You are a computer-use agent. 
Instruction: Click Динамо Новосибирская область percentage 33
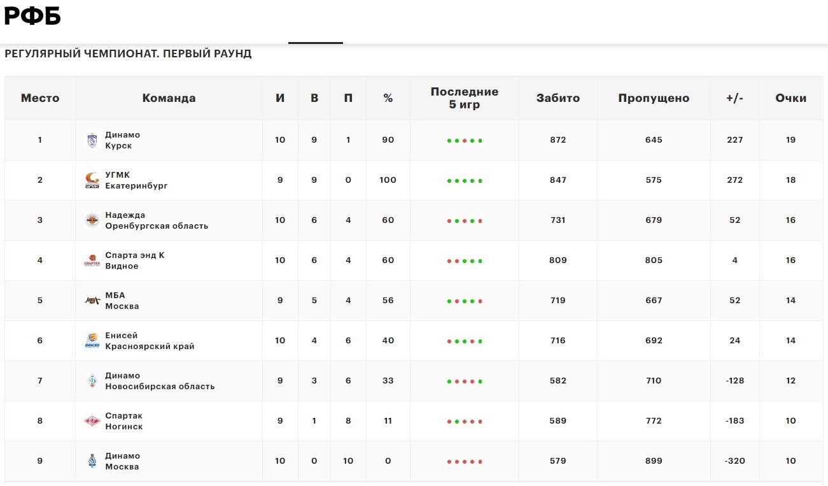click(x=388, y=381)
